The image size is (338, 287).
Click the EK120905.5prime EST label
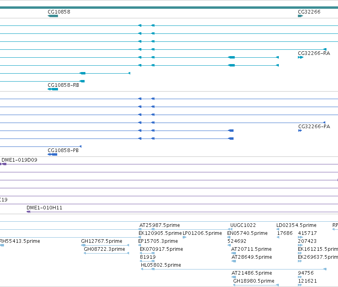pyautogui.click(x=160, y=233)
